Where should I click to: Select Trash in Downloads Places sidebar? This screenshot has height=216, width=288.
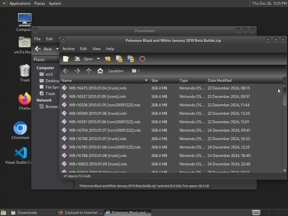point(47,94)
